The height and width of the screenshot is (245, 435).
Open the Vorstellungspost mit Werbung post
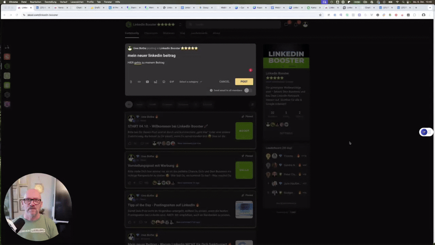[x=151, y=165]
